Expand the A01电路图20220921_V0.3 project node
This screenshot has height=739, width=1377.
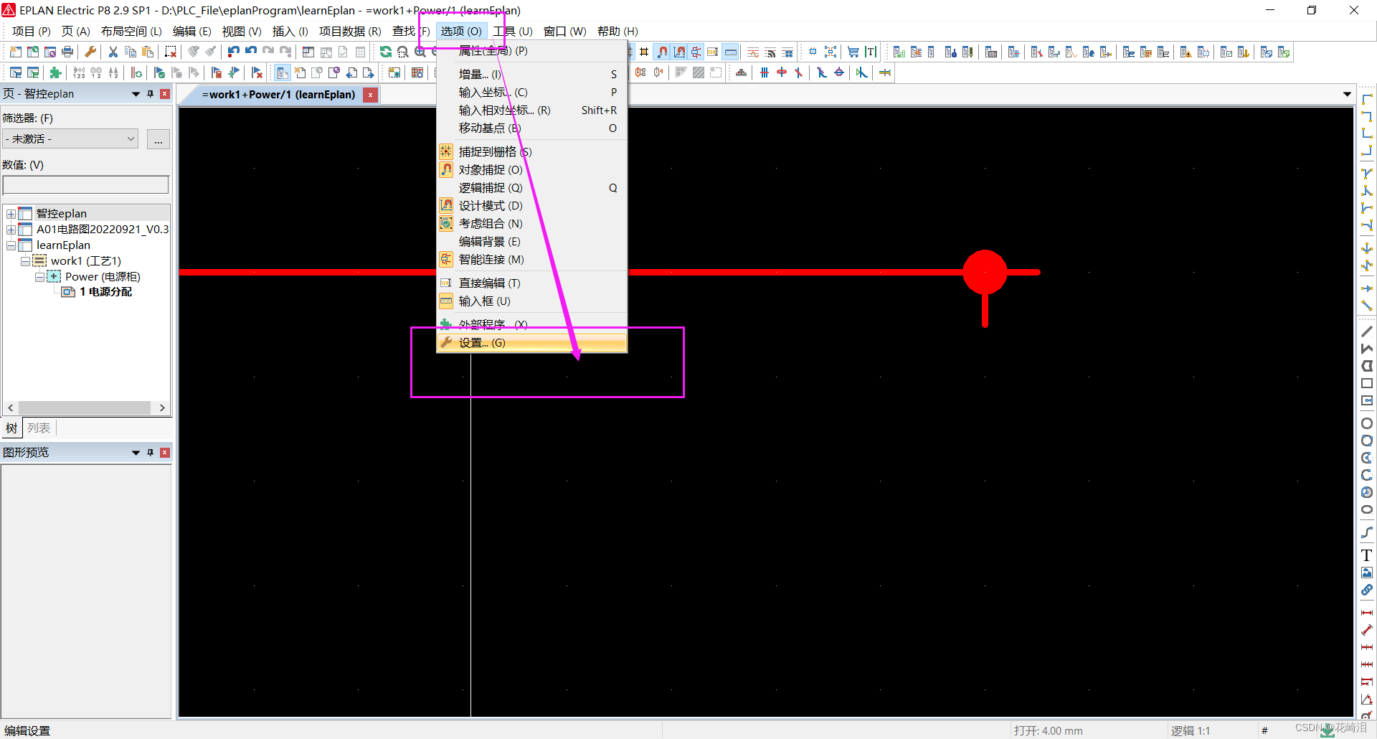tap(11, 230)
